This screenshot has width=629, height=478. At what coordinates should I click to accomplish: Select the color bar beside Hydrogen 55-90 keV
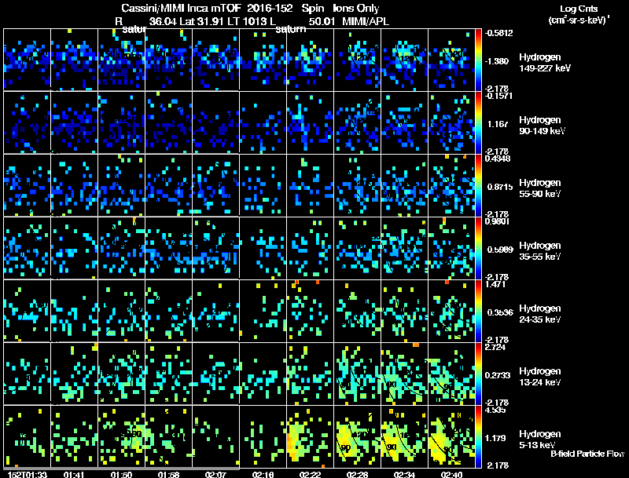pos(478,185)
